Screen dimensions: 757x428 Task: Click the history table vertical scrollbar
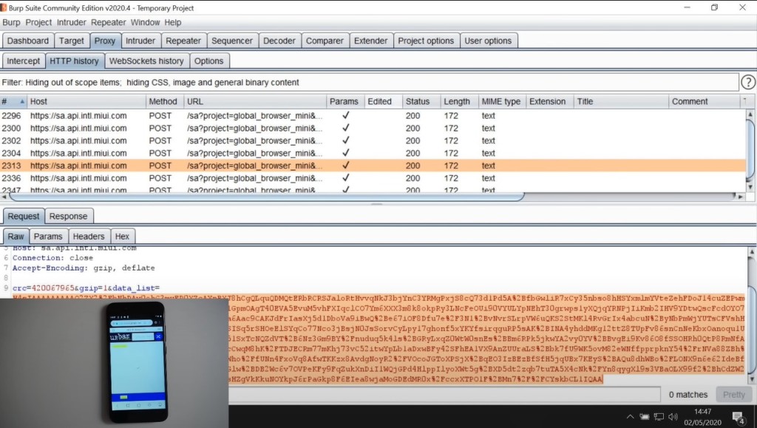(750, 151)
